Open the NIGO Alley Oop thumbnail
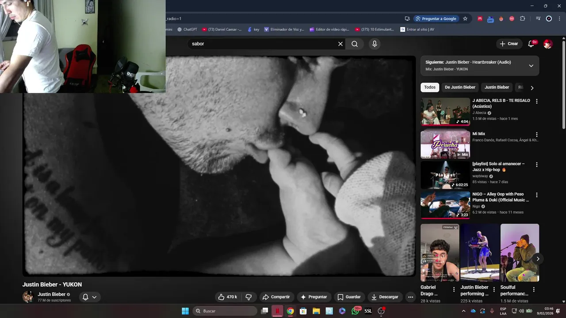 [445, 205]
